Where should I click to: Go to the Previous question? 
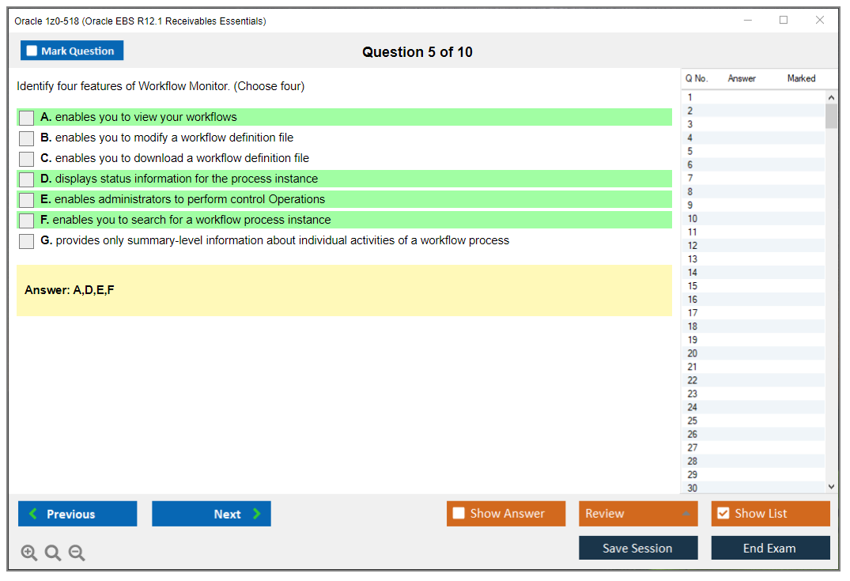pyautogui.click(x=77, y=514)
